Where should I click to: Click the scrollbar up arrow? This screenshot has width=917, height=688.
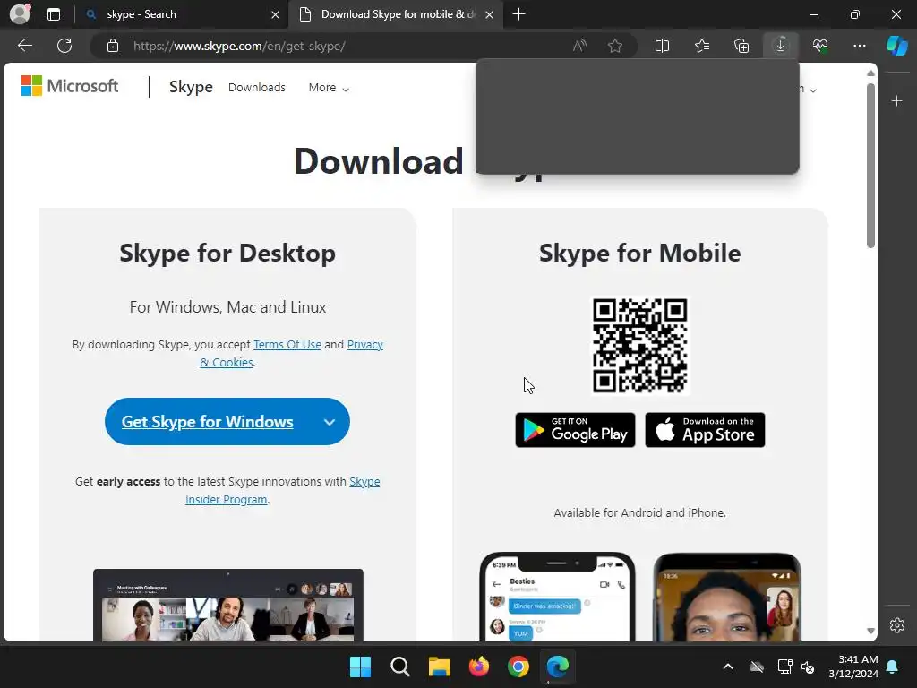click(870, 73)
